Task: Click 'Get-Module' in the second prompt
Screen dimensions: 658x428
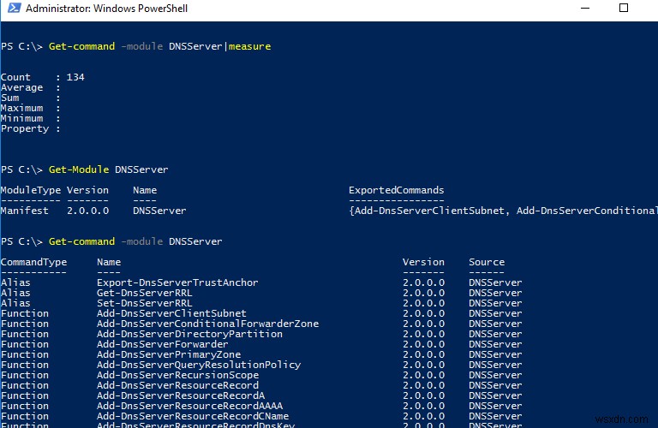Action: click(79, 169)
